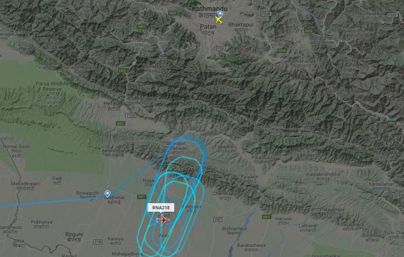This screenshot has width=404, height=257.
Task: Click the F028 road shield near Bhaktapur
Action: tap(266, 14)
